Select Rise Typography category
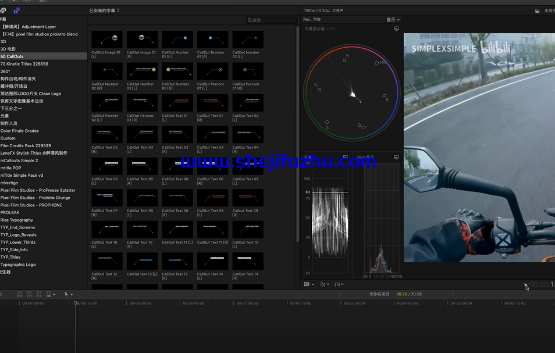555x353 pixels. (43, 220)
